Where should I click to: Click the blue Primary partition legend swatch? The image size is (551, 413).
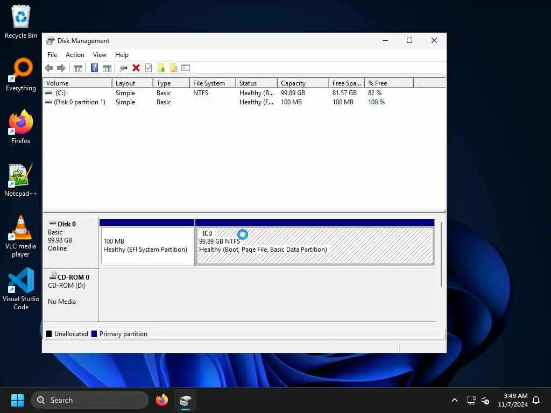94,333
